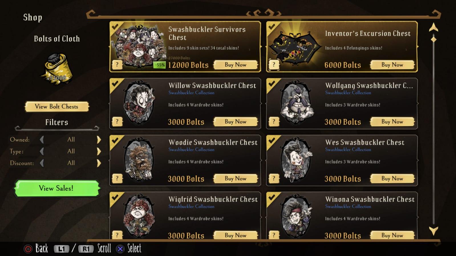Image resolution: width=456 pixels, height=256 pixels.
Task: Open the View Sales! section
Action: tap(57, 188)
